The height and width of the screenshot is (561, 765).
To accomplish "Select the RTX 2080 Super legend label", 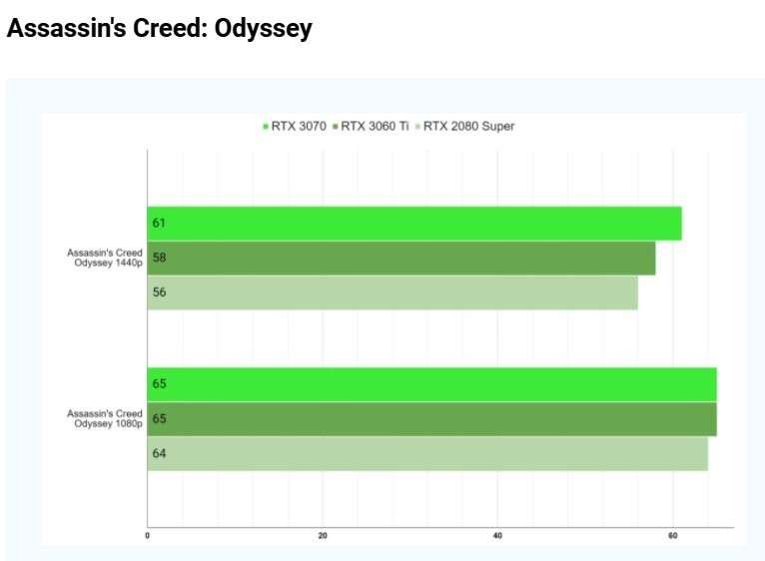I will [469, 127].
